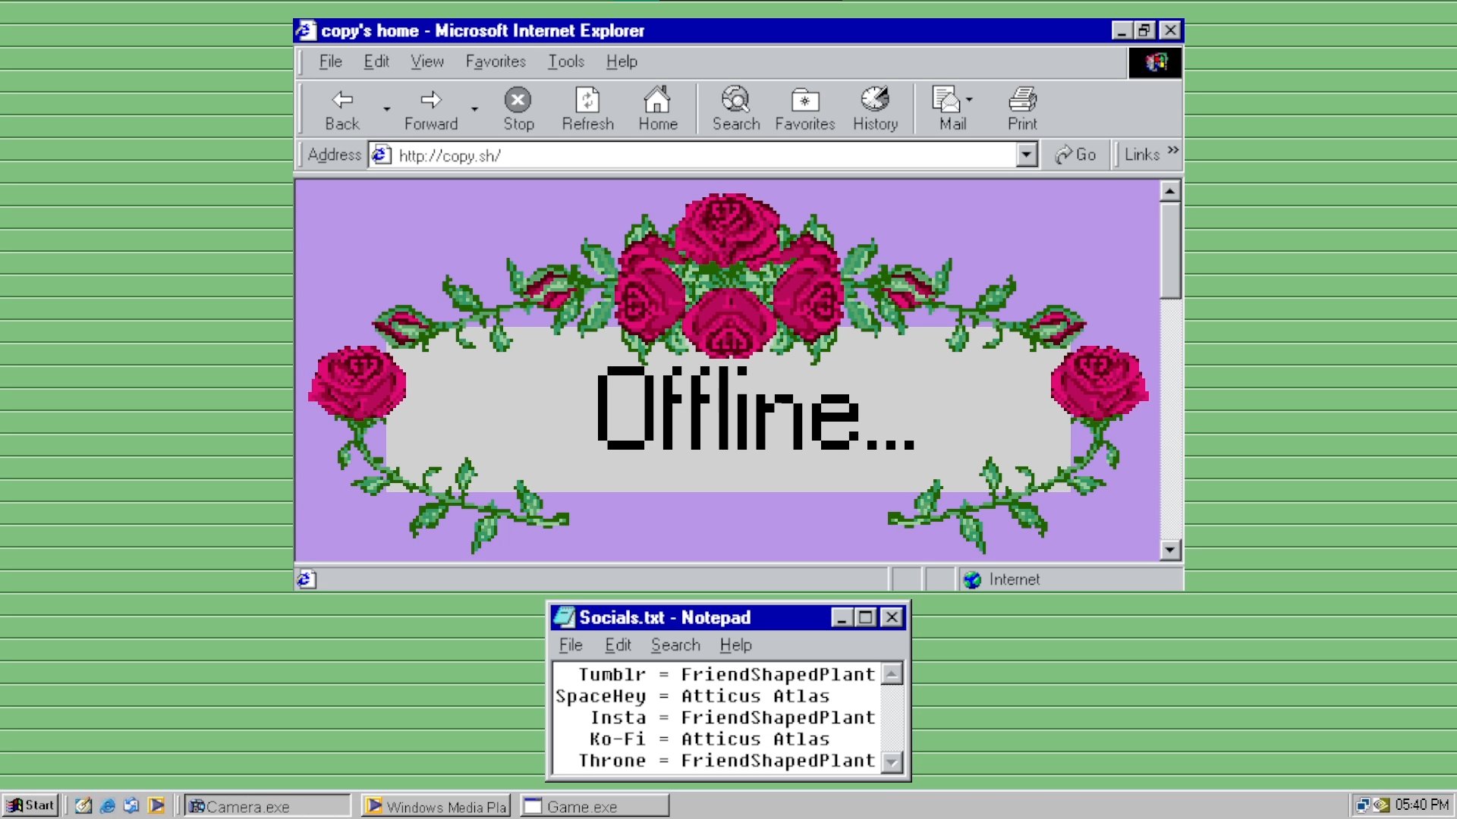1457x819 pixels.
Task: Open the Start menu
Action: coord(30,805)
